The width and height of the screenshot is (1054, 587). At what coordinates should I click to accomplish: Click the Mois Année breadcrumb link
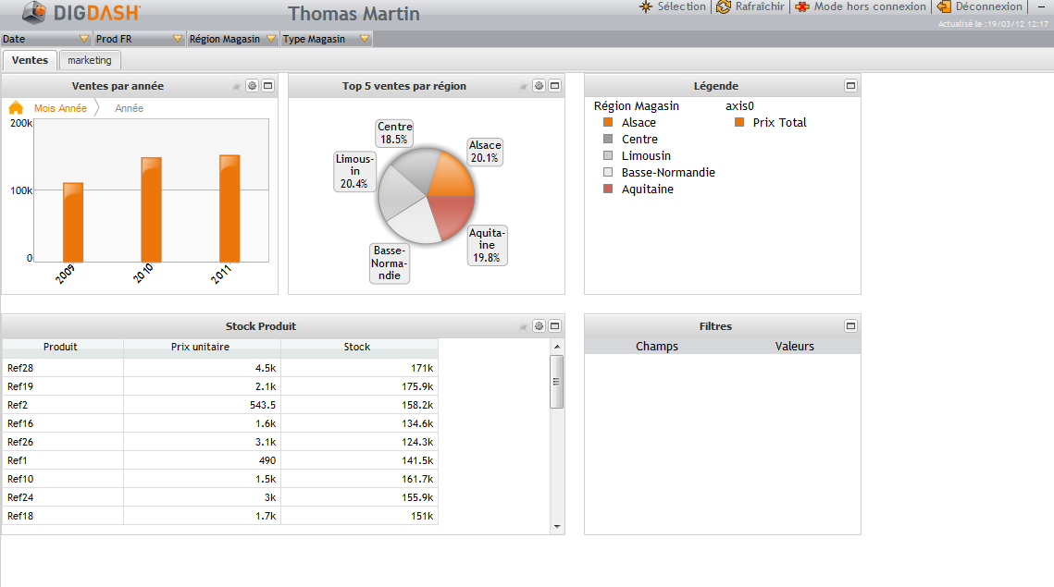coord(60,108)
